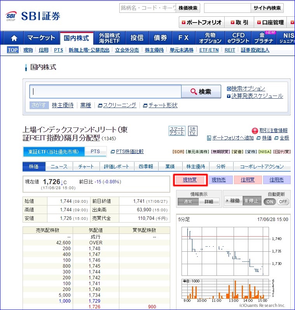
Task: Click the 現物買 button
Action: (x=190, y=180)
